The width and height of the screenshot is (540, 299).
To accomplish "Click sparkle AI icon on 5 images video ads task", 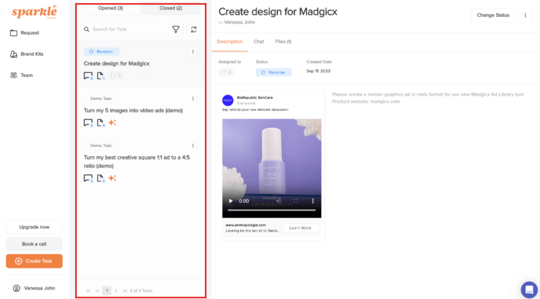I will tap(112, 122).
